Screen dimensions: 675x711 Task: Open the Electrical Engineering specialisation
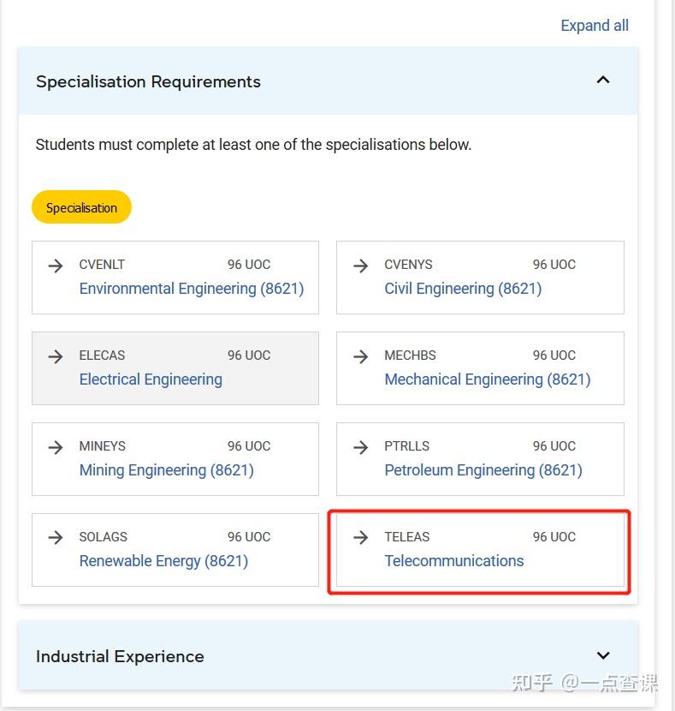pyautogui.click(x=151, y=379)
